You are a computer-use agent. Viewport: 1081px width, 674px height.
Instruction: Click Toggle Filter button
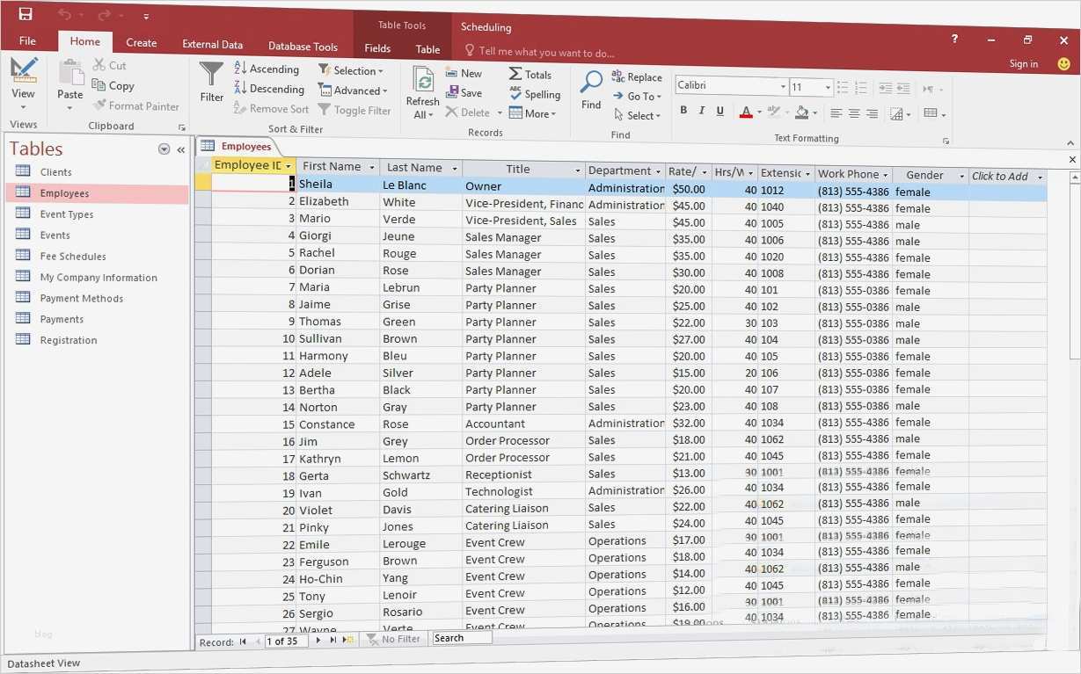point(354,111)
